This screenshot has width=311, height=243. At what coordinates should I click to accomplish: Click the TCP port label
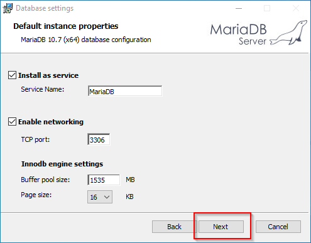coord(35,139)
